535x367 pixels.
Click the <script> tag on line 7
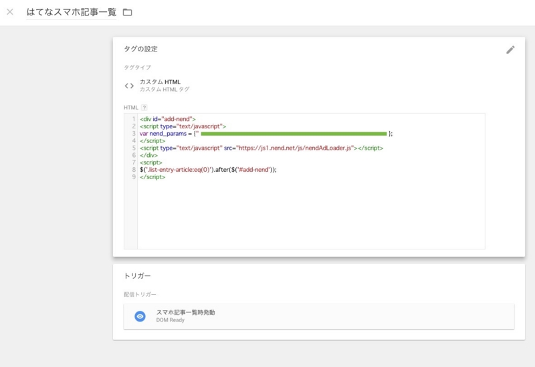tap(151, 162)
